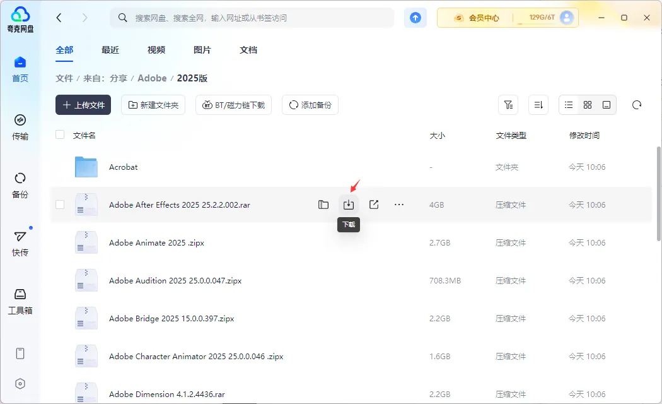Open the 工具箱 toolbox

20,302
